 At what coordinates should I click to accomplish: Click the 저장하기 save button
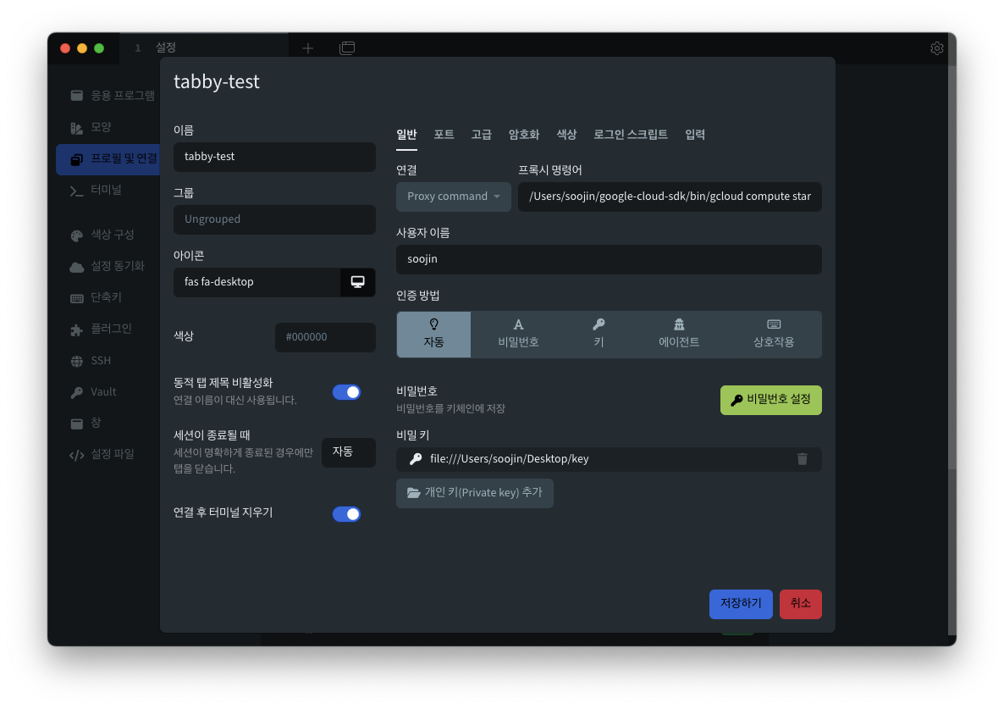coord(741,604)
